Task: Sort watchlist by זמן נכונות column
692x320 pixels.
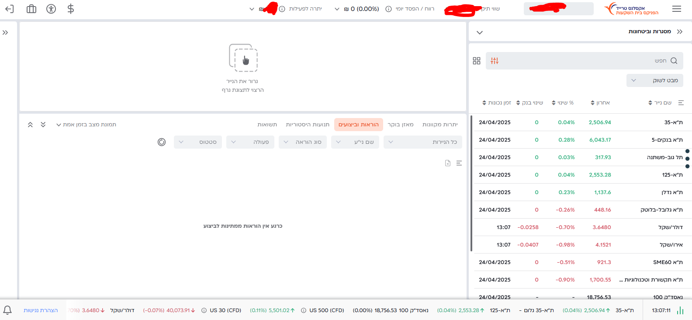Action: (497, 103)
